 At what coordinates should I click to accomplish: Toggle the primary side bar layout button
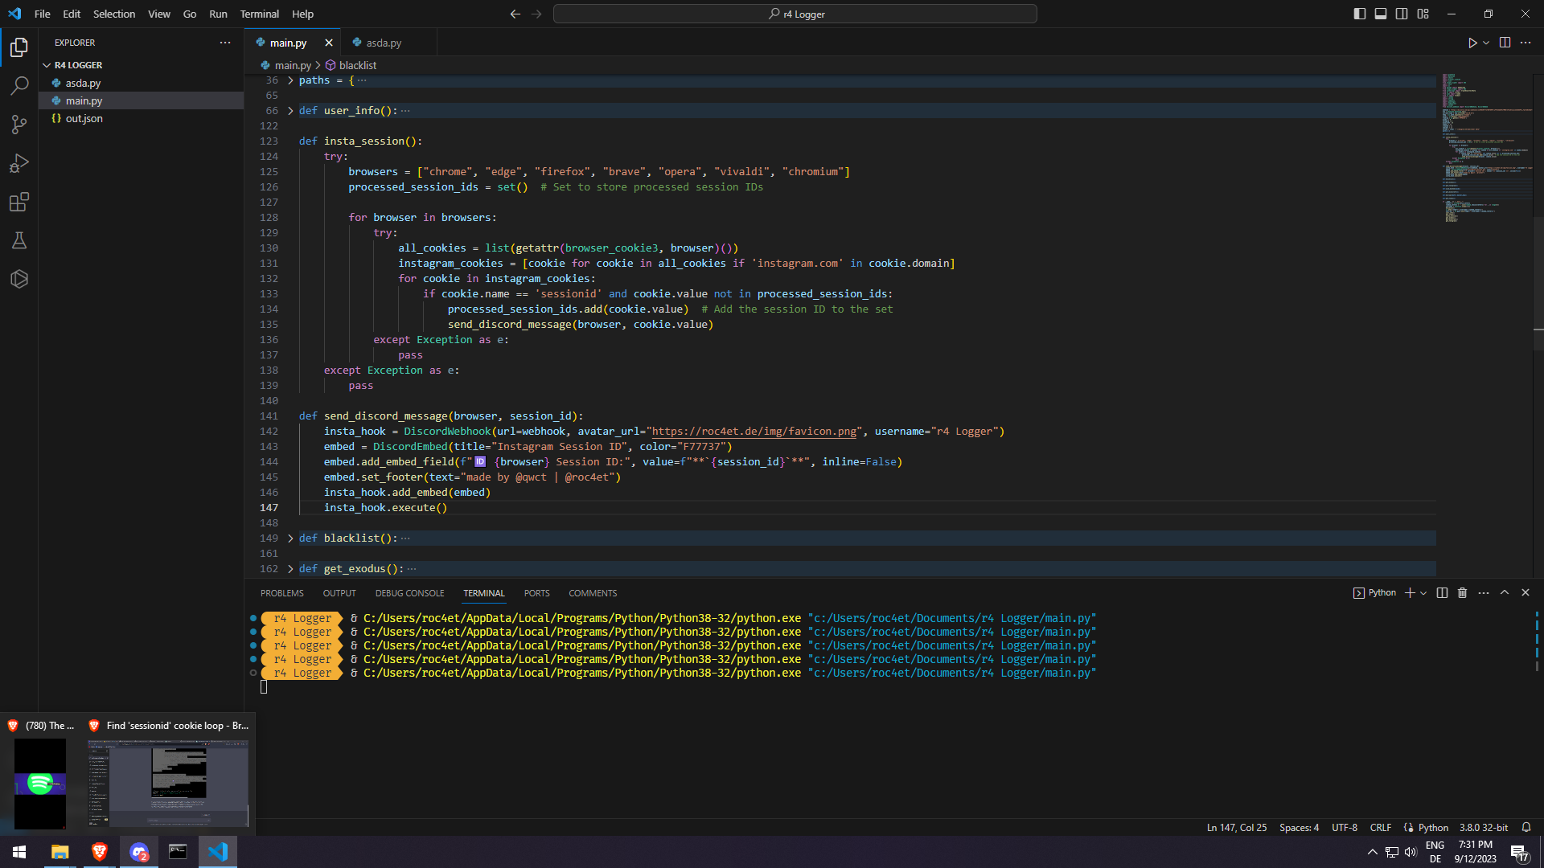1359,14
